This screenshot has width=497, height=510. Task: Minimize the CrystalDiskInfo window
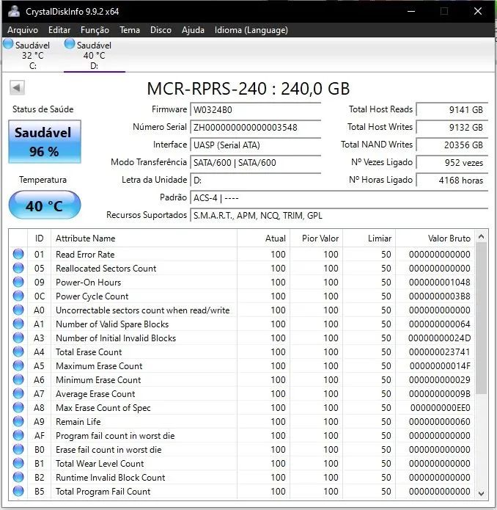click(411, 11)
